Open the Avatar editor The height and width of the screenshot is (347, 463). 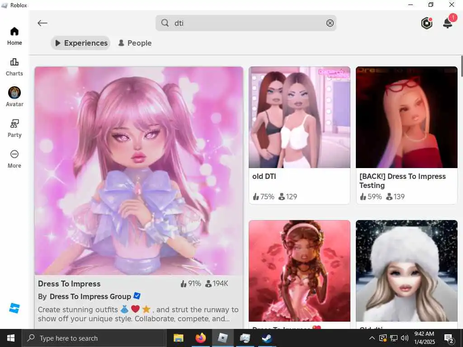pos(14,97)
